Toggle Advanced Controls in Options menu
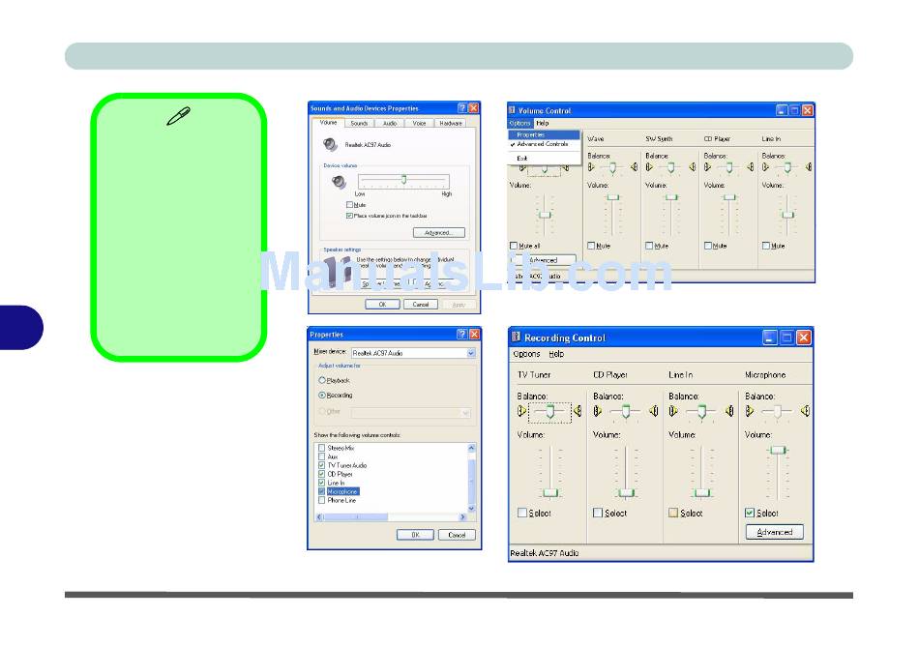The image size is (919, 647). click(542, 144)
